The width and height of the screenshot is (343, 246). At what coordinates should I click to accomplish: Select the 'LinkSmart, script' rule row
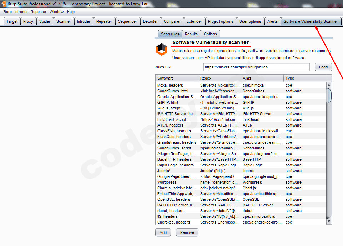pyautogui.click(x=241, y=119)
